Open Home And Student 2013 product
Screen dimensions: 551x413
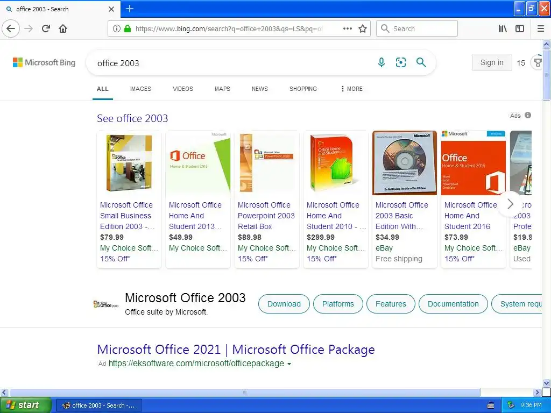195,216
